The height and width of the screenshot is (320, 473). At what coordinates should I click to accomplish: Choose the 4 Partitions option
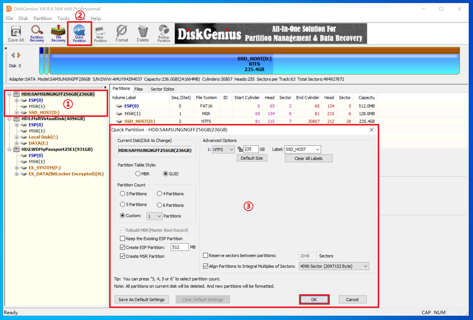(159, 194)
